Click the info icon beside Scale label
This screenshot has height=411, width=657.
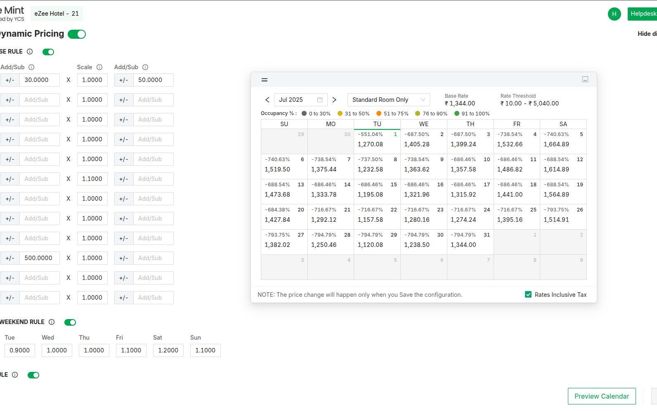coord(99,67)
